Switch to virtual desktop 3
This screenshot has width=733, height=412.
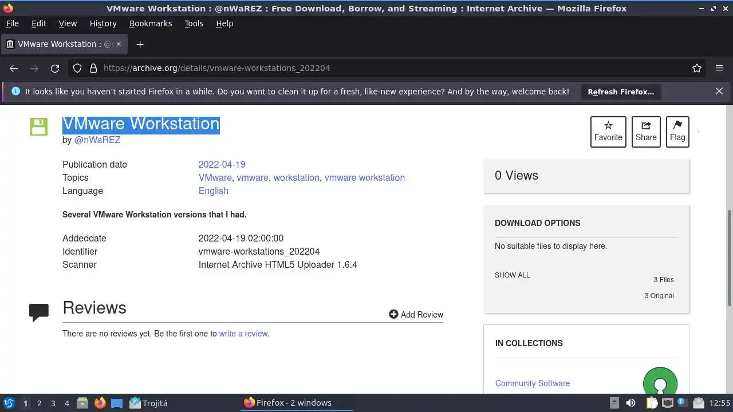point(53,403)
